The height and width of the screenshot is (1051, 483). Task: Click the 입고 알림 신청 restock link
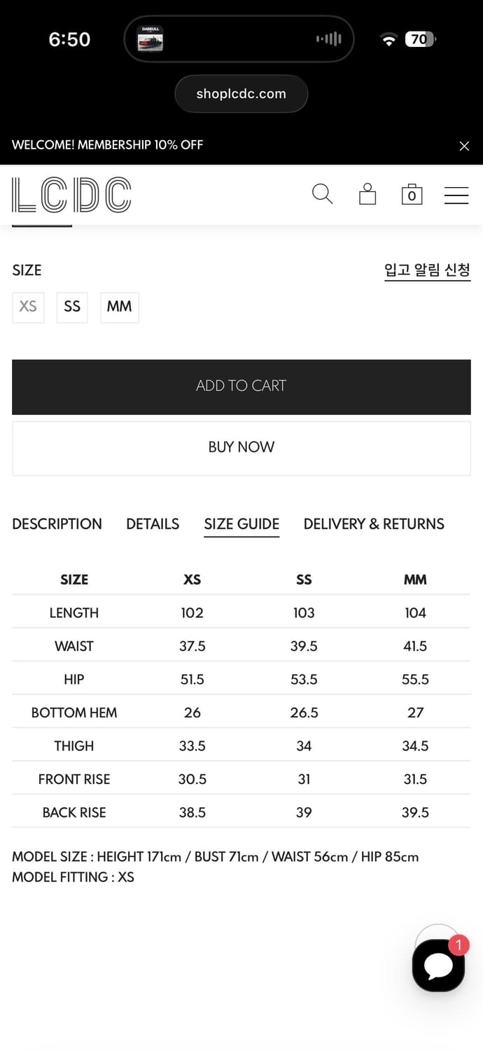click(427, 270)
